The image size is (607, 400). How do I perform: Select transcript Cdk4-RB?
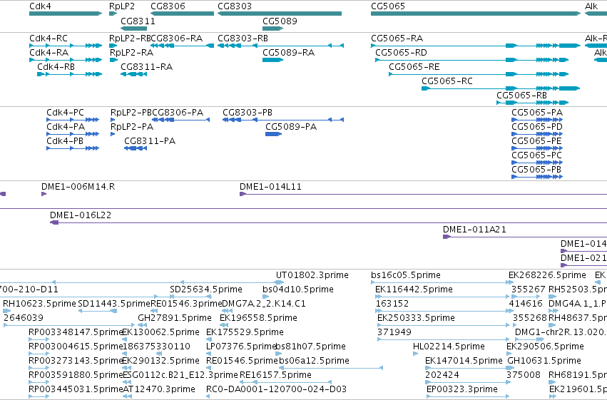tap(69, 74)
